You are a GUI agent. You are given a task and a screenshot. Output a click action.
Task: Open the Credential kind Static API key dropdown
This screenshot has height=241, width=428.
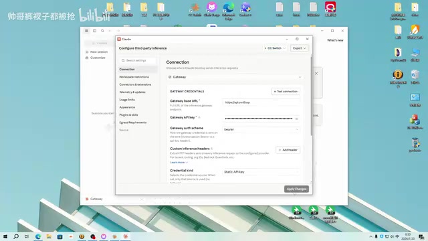261,172
